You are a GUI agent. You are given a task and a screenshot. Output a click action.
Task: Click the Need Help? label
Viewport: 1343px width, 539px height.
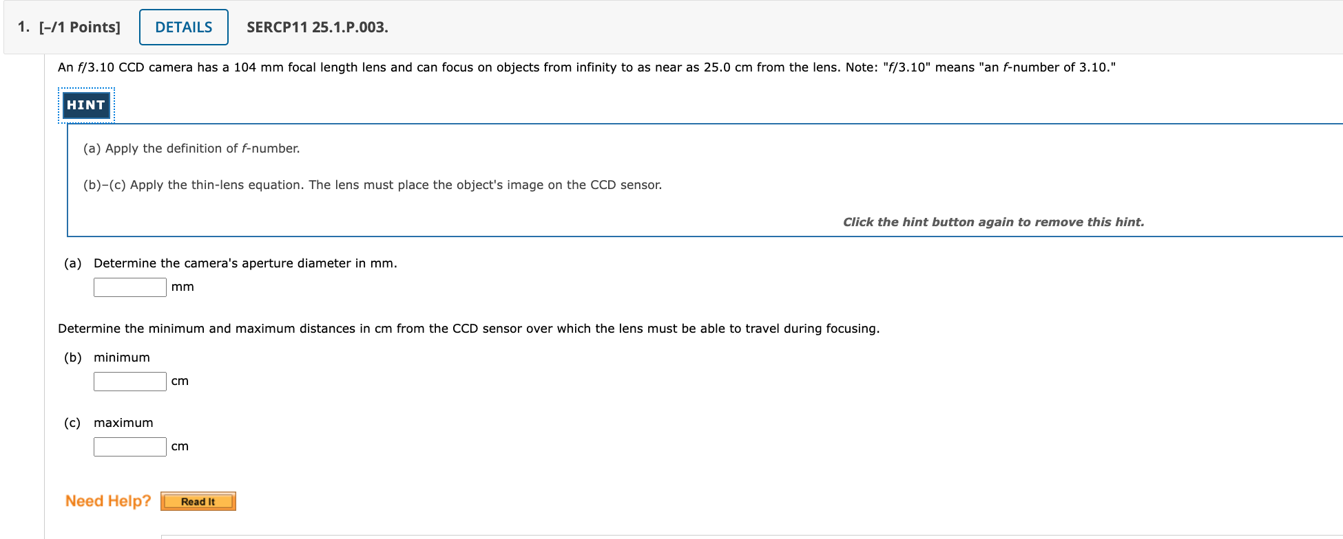click(107, 501)
